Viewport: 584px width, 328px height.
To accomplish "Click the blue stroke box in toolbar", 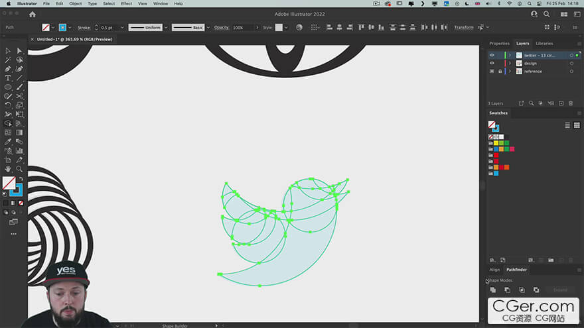I will click(x=17, y=190).
